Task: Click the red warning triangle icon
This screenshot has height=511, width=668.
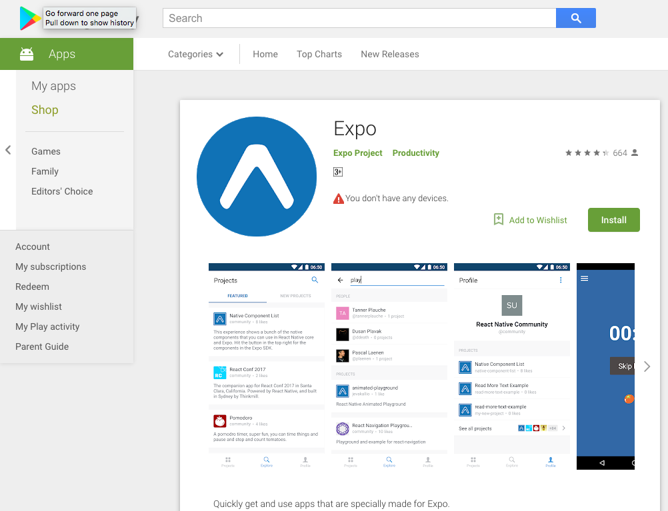Action: [338, 199]
